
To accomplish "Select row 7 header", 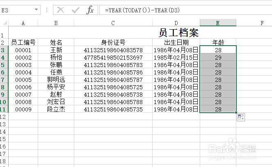I will pos(4,79).
